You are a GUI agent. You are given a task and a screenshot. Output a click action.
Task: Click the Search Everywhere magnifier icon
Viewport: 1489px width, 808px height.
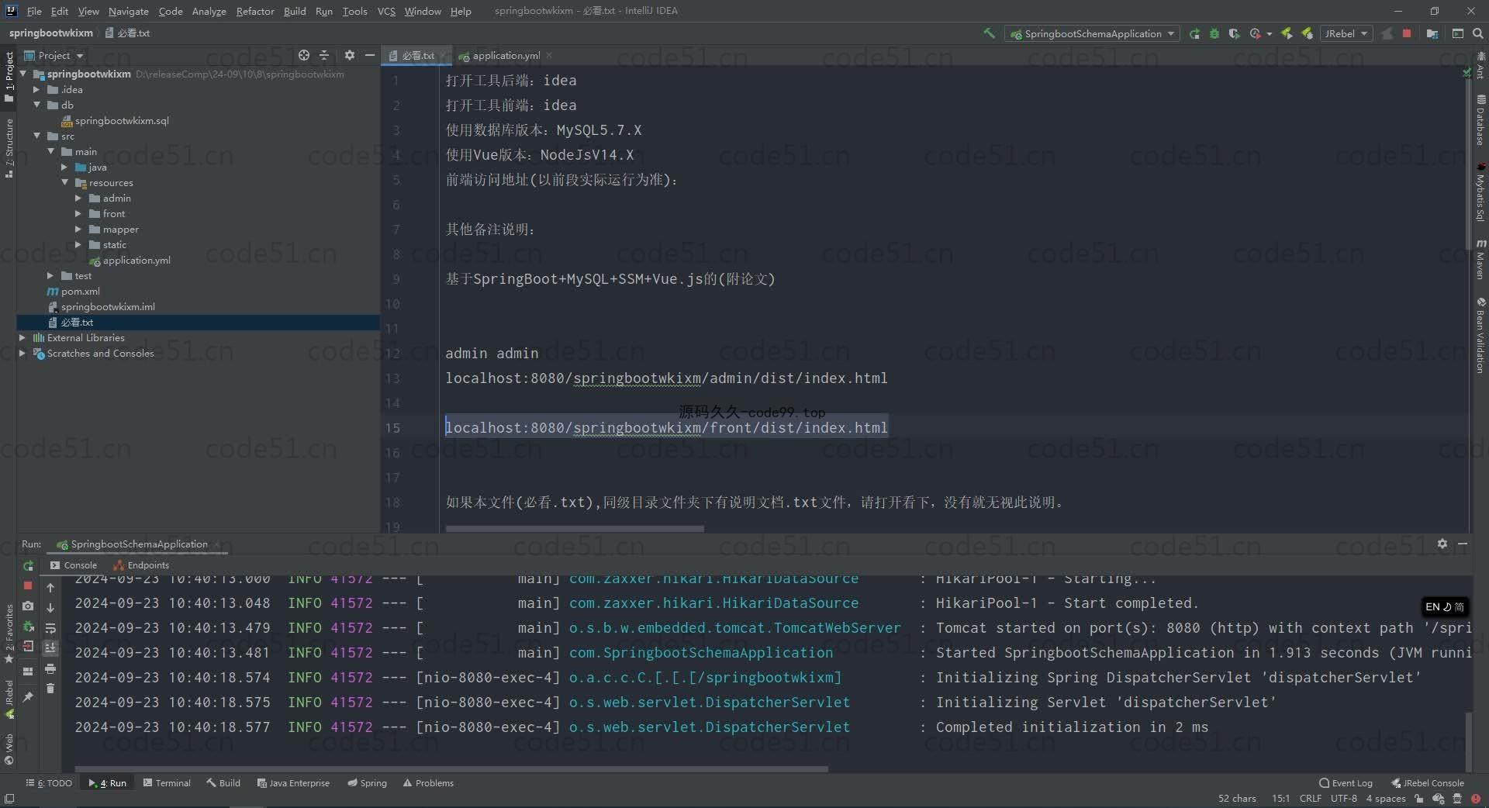[1478, 33]
